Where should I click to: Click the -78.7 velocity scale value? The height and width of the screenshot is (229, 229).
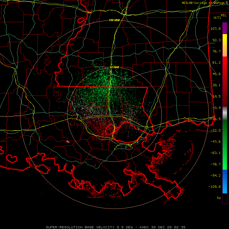click(216, 164)
